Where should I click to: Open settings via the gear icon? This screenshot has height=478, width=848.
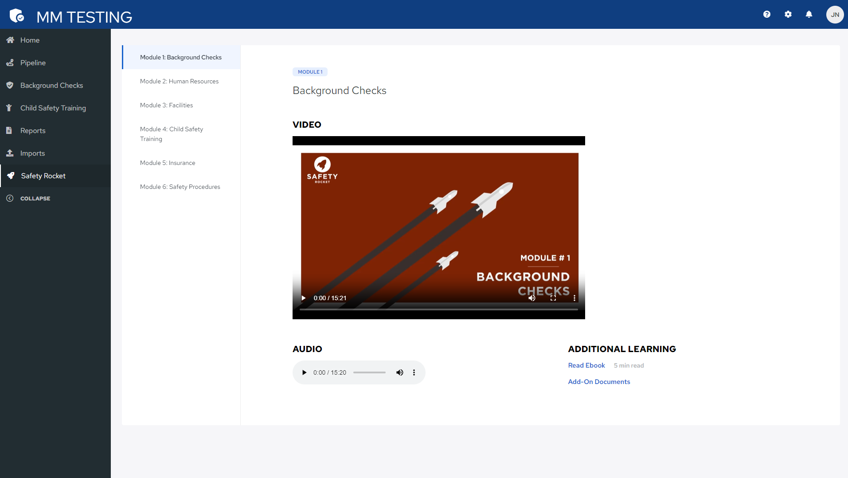click(788, 14)
